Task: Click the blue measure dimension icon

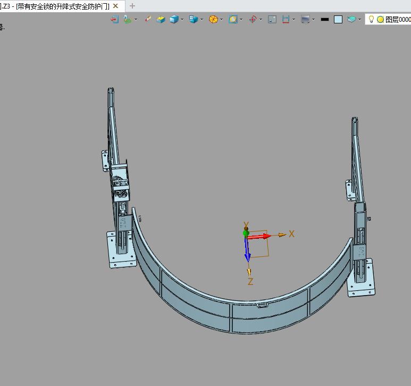Action: tap(286, 19)
